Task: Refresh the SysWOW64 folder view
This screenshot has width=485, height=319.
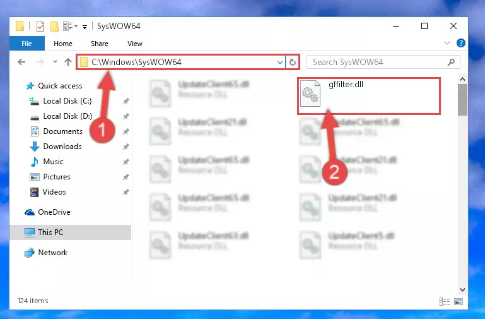Action: 292,63
